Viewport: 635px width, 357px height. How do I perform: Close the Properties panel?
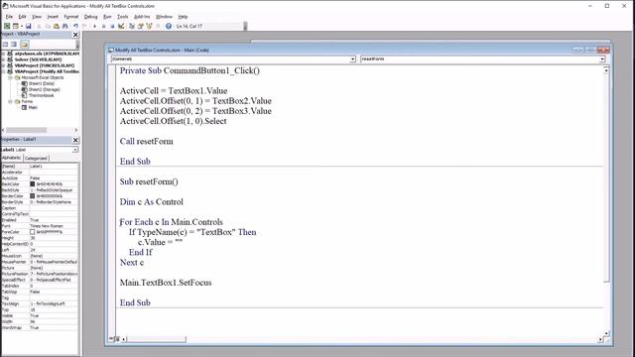(75, 140)
